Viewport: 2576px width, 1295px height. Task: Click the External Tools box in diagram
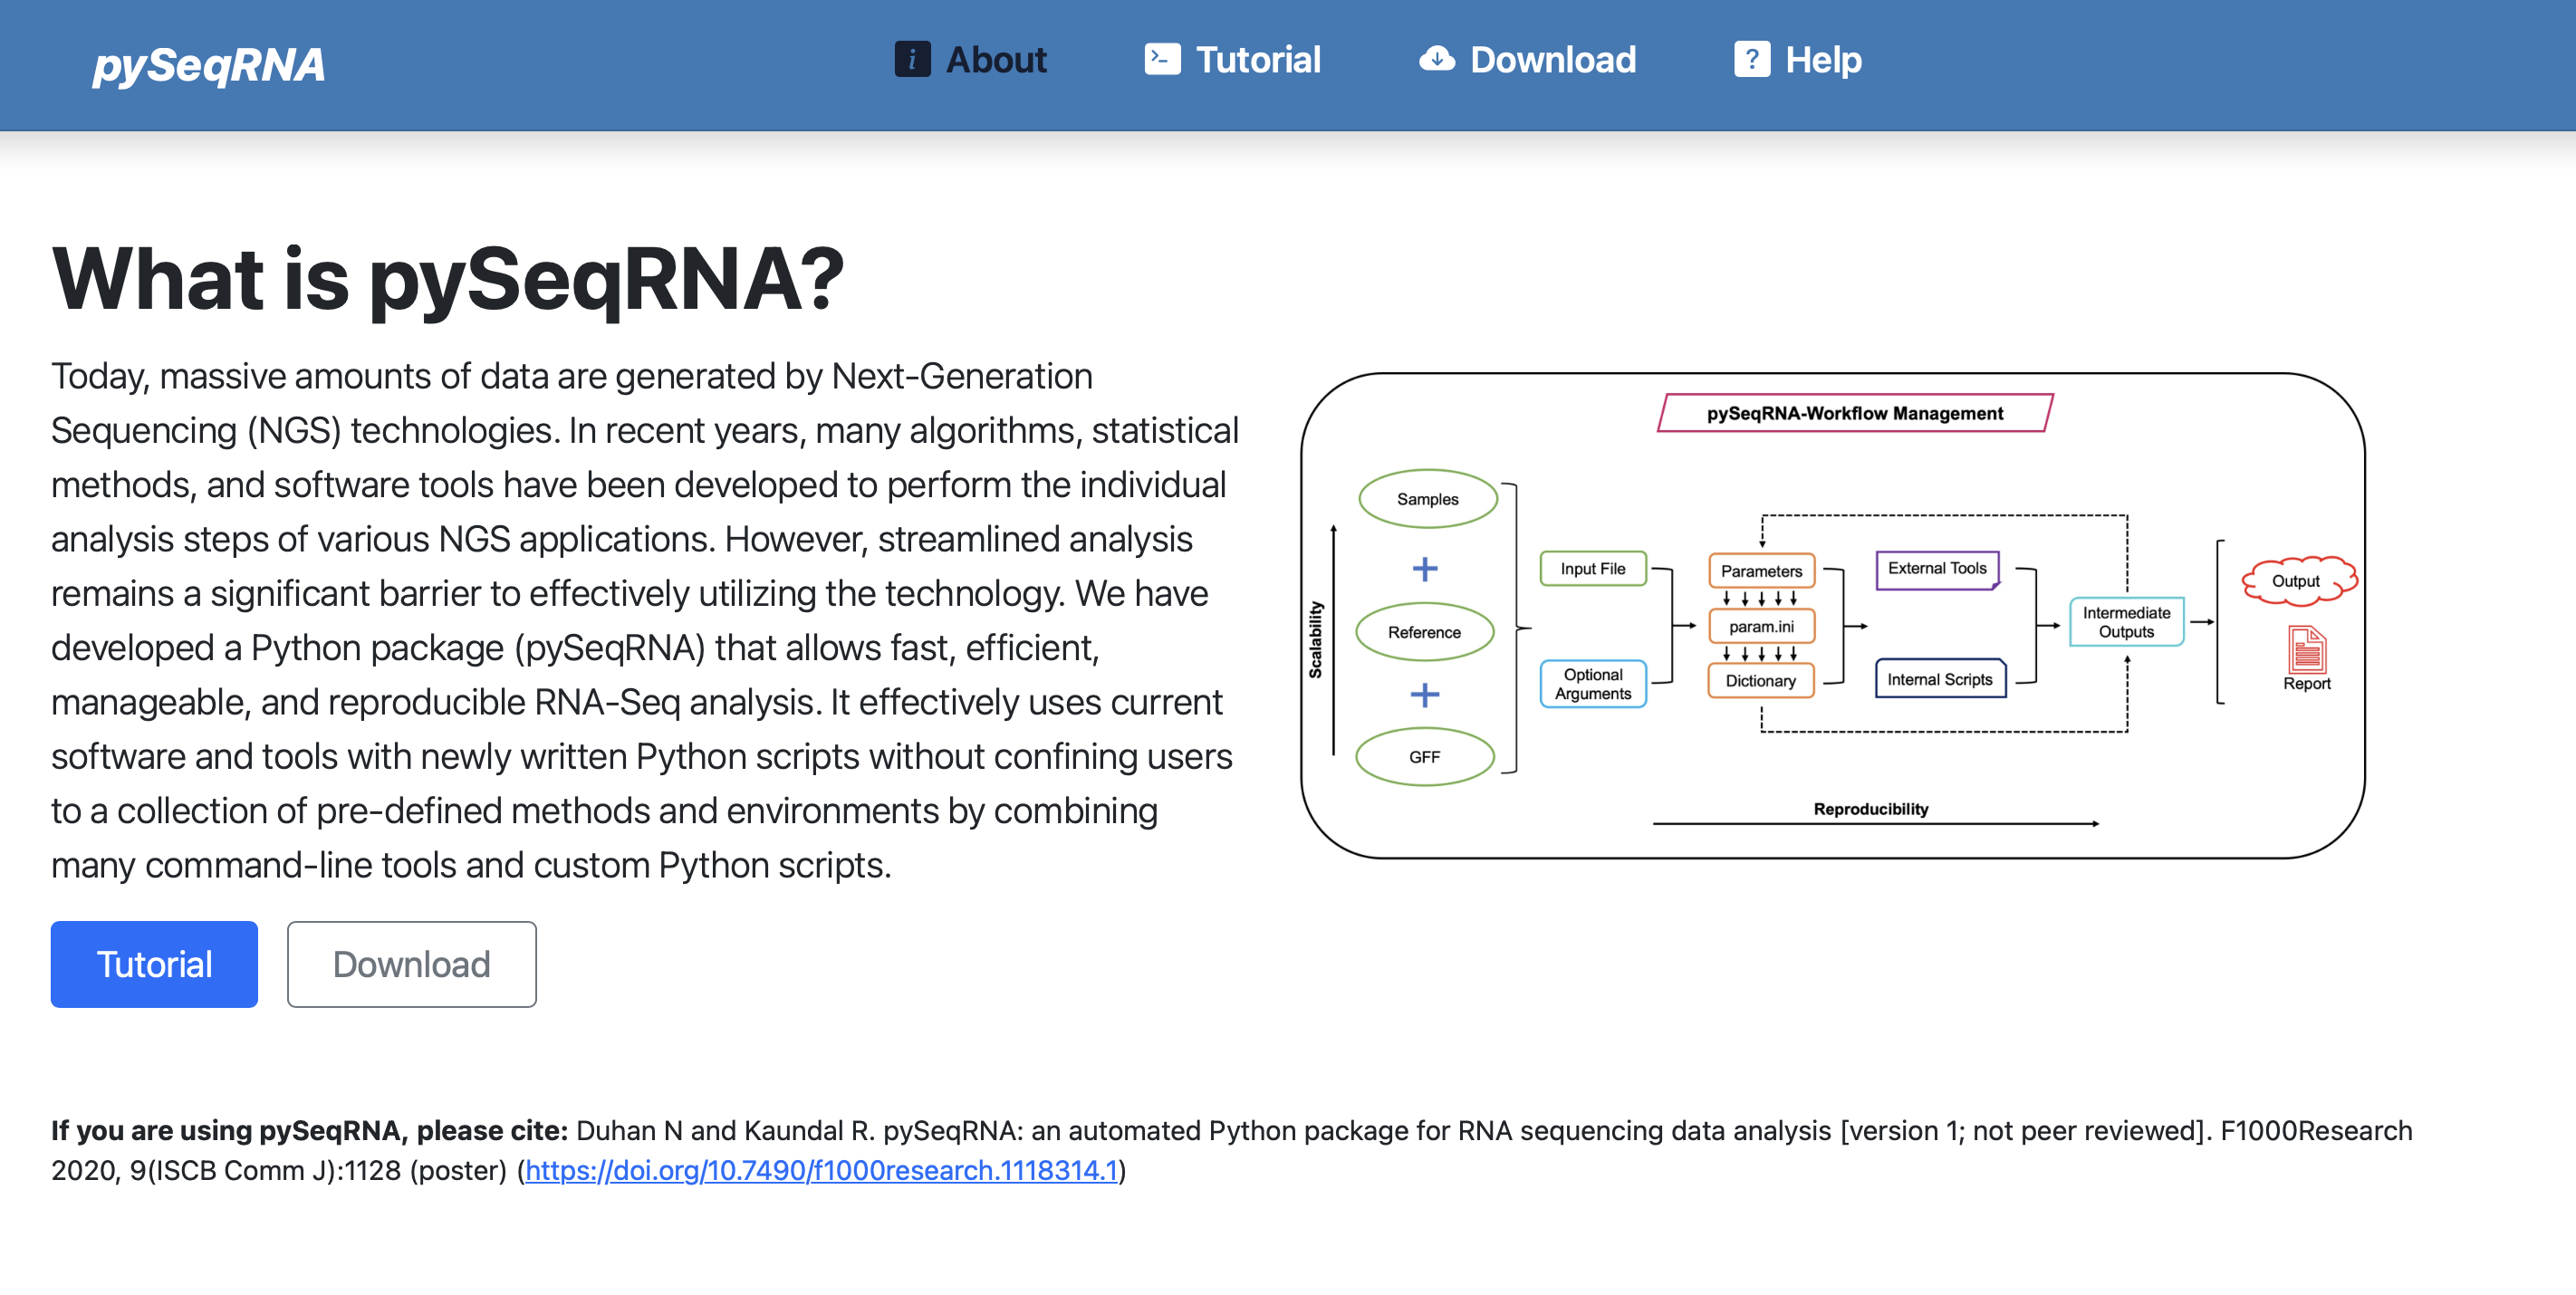[1936, 569]
